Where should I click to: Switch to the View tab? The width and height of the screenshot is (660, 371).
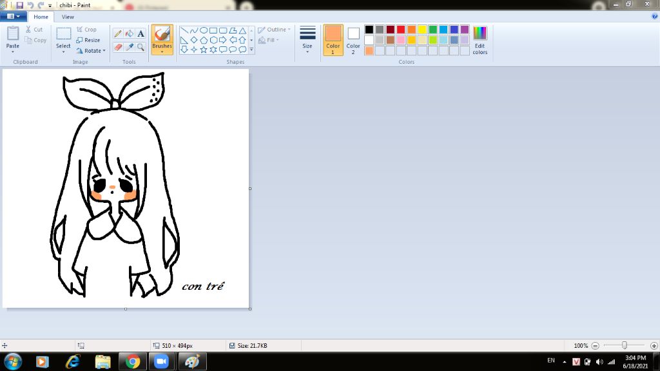(68, 17)
